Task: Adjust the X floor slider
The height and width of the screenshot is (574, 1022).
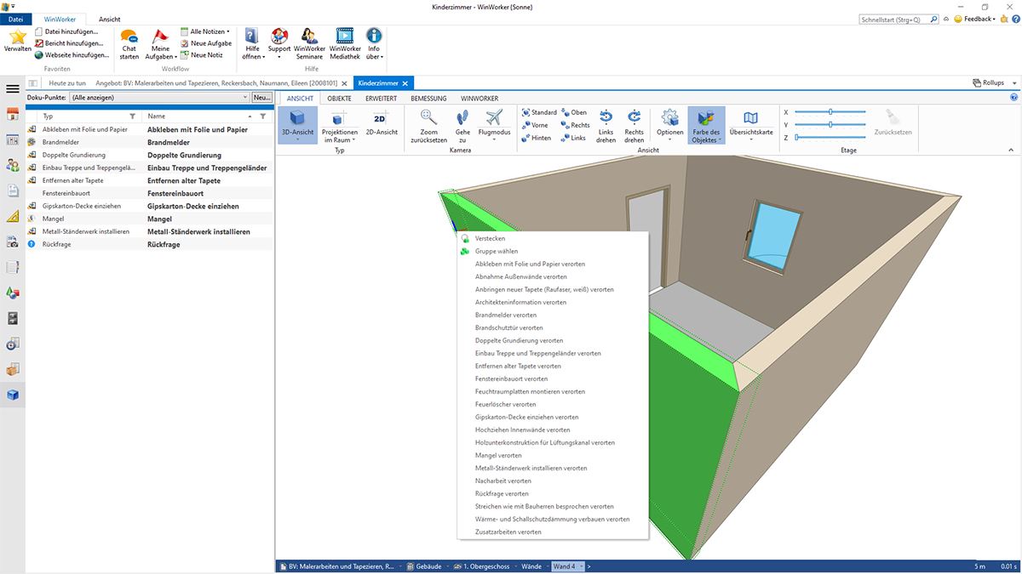Action: pos(830,112)
